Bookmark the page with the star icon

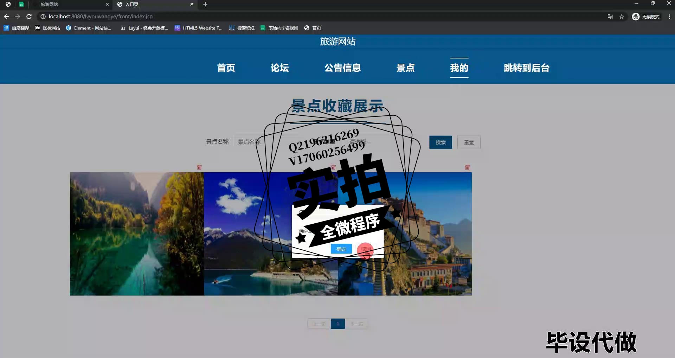pos(622,17)
